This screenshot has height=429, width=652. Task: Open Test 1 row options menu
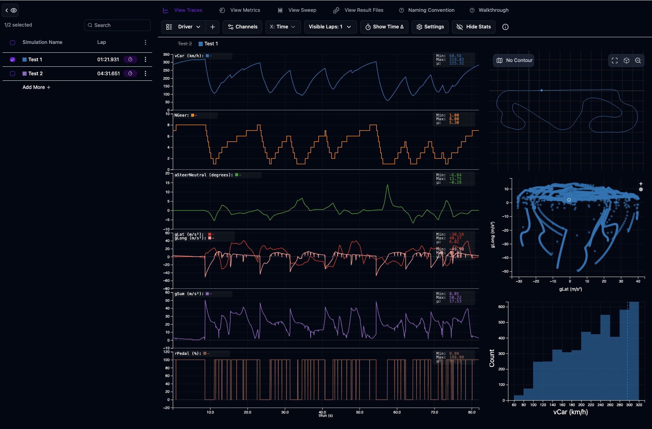tap(145, 59)
